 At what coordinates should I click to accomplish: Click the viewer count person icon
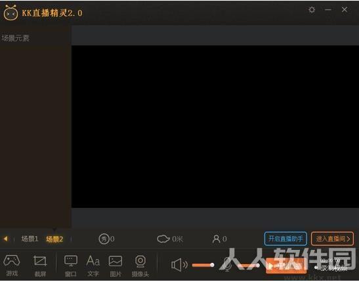click(x=216, y=239)
